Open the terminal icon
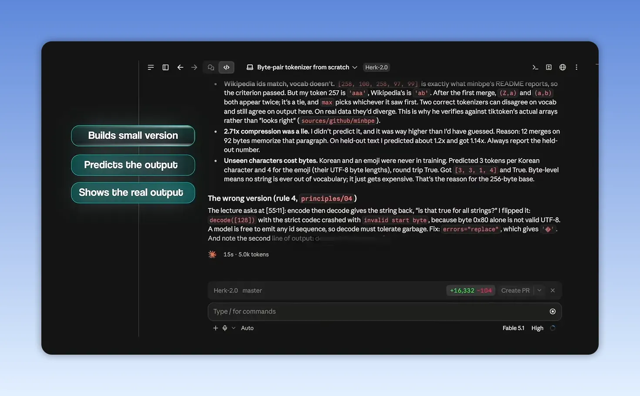The width and height of the screenshot is (640, 396). coord(535,67)
